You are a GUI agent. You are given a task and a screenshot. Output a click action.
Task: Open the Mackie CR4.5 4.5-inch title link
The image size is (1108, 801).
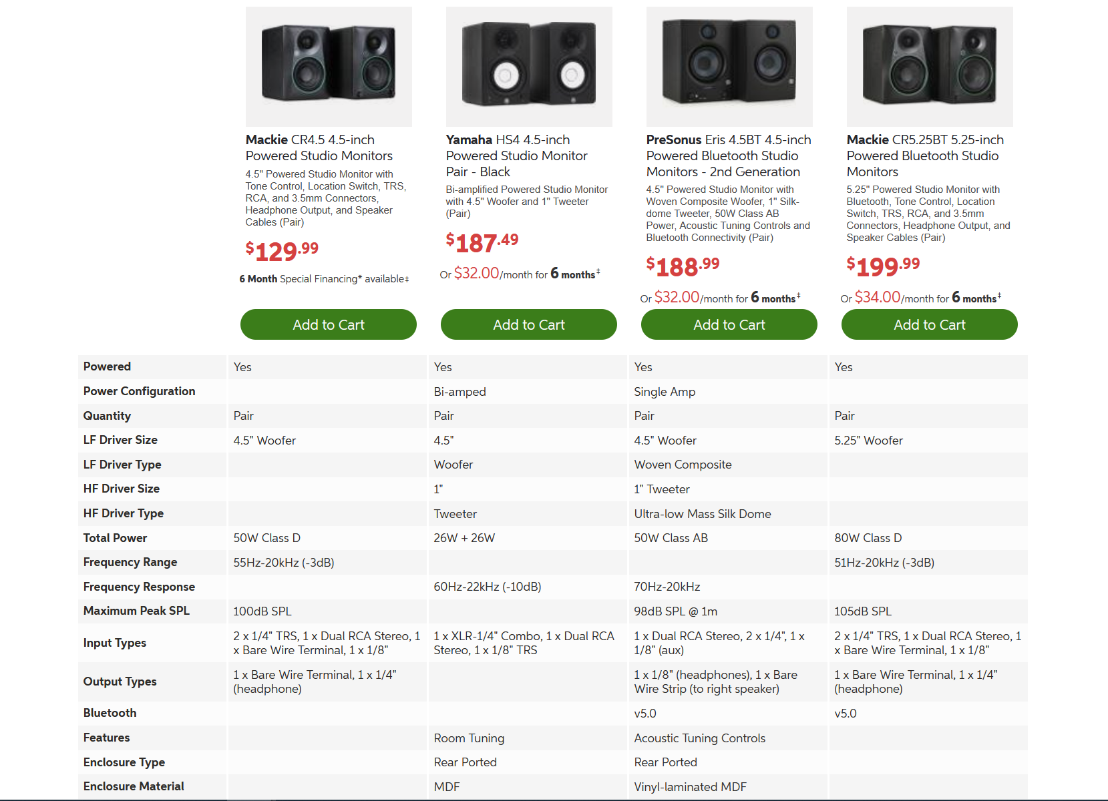(x=319, y=148)
